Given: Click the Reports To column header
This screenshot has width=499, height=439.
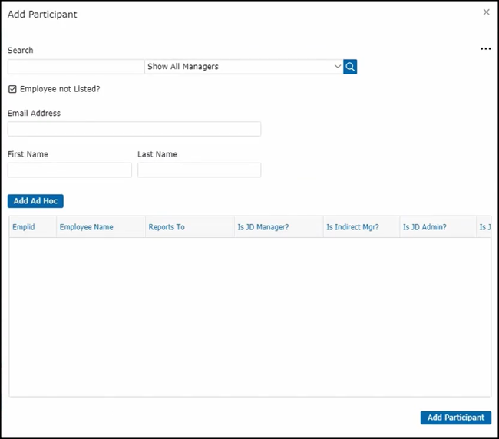Looking at the screenshot, I should tap(167, 227).
